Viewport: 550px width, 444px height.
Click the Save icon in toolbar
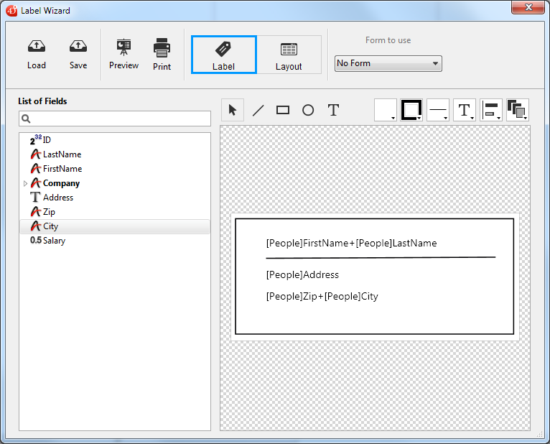(78, 47)
